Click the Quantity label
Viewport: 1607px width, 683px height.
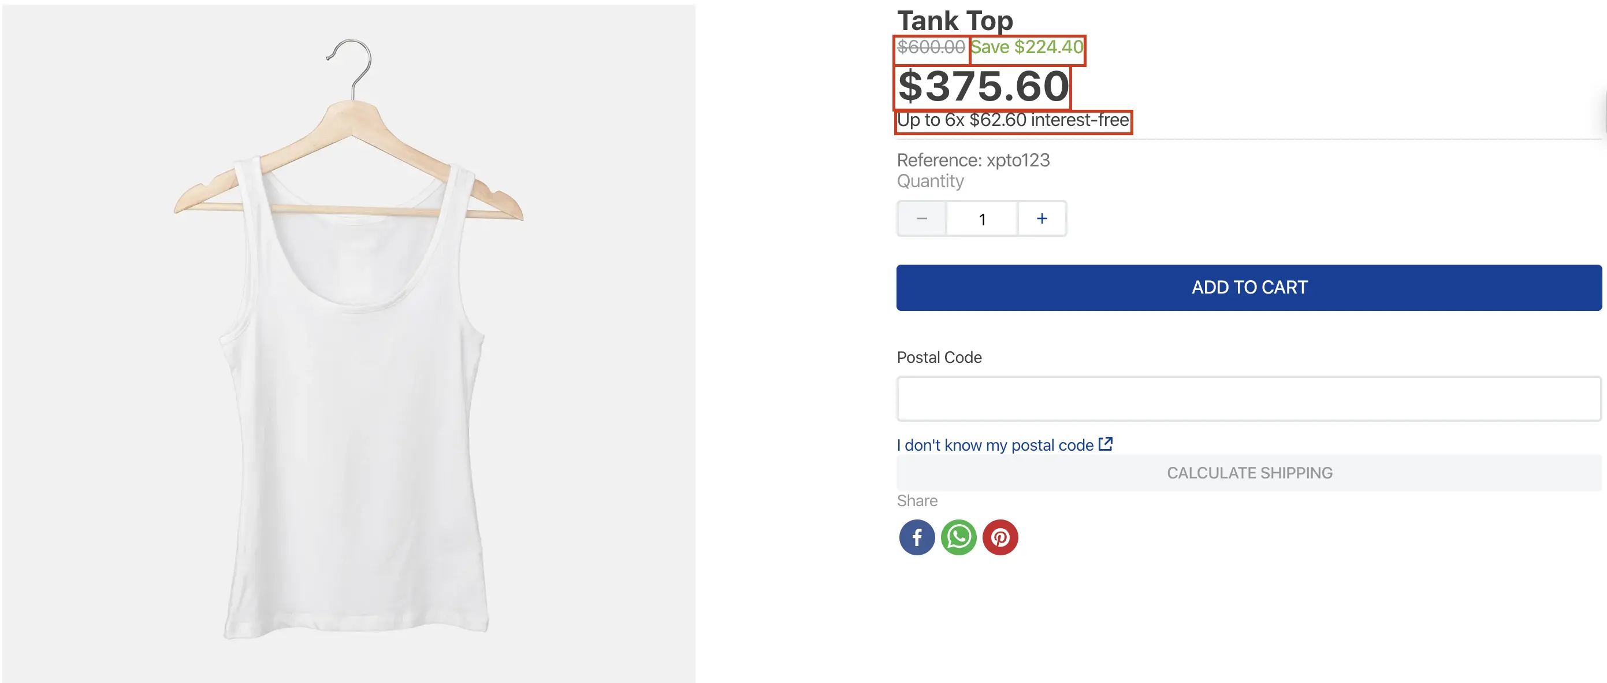[x=929, y=181]
